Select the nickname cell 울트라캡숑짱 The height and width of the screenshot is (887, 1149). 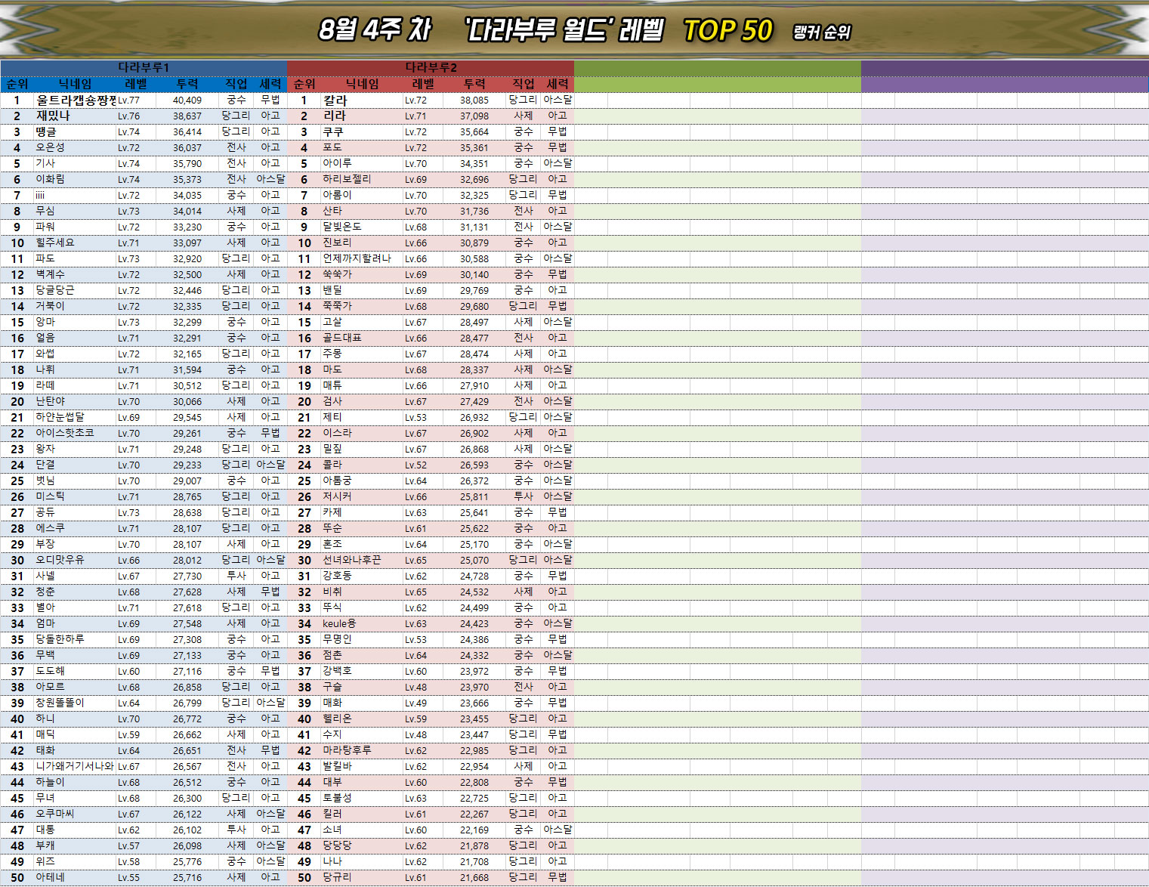pyautogui.click(x=76, y=100)
